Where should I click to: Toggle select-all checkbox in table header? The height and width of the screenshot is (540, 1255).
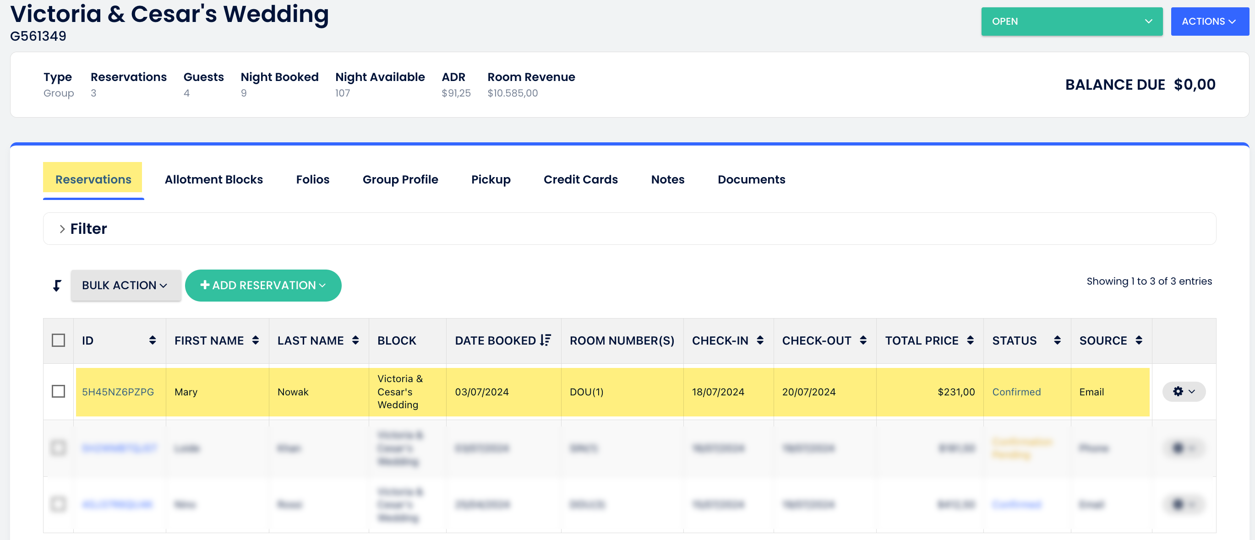pos(59,340)
